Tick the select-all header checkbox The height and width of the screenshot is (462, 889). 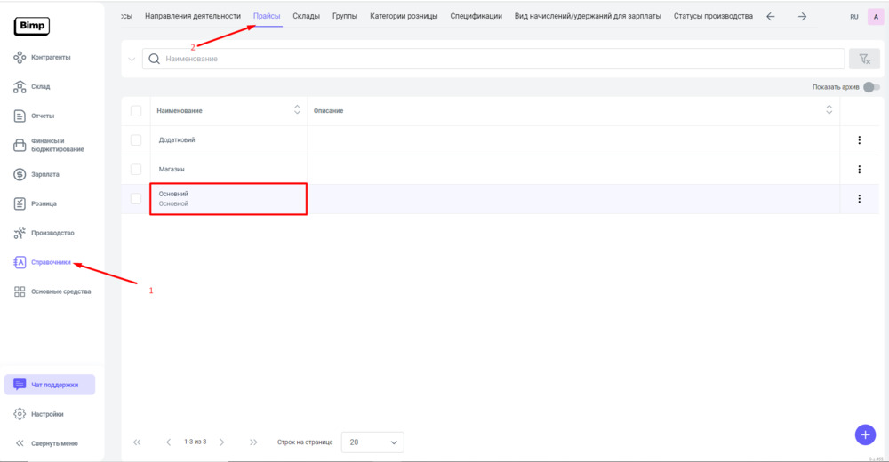(136, 110)
